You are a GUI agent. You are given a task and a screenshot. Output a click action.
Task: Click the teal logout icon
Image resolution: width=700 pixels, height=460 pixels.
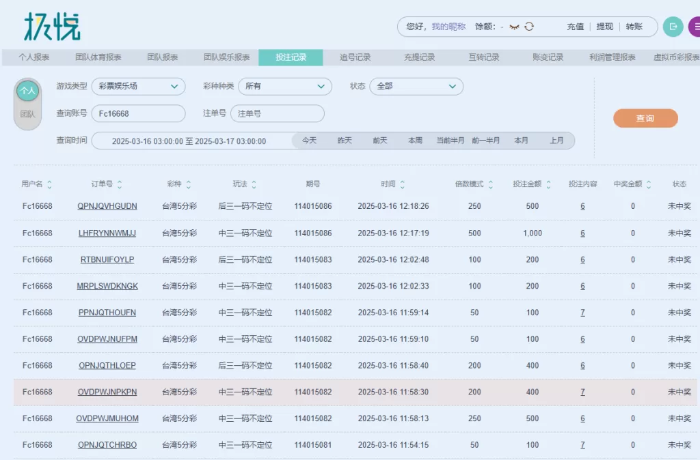pos(673,27)
